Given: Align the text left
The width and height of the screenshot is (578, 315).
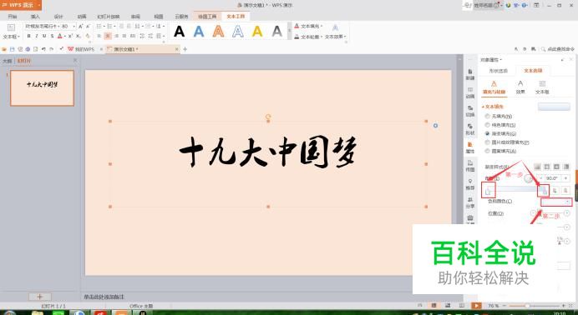Looking at the screenshot, I should point(99,36).
